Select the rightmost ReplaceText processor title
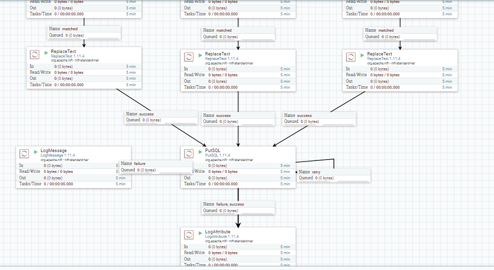Screen dimensions: 494x270 pyautogui.click(x=379, y=54)
